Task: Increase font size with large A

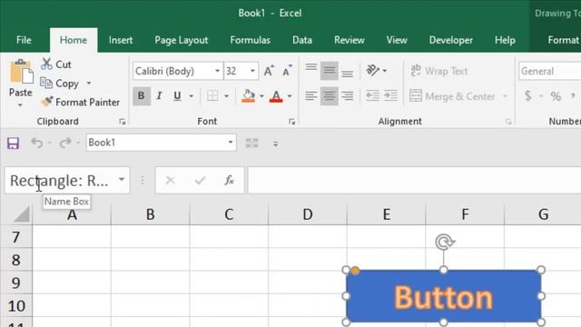Action: pos(269,71)
